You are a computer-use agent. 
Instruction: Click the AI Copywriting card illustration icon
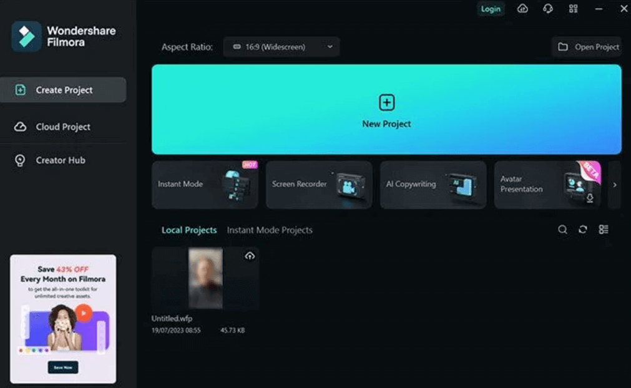click(x=462, y=185)
